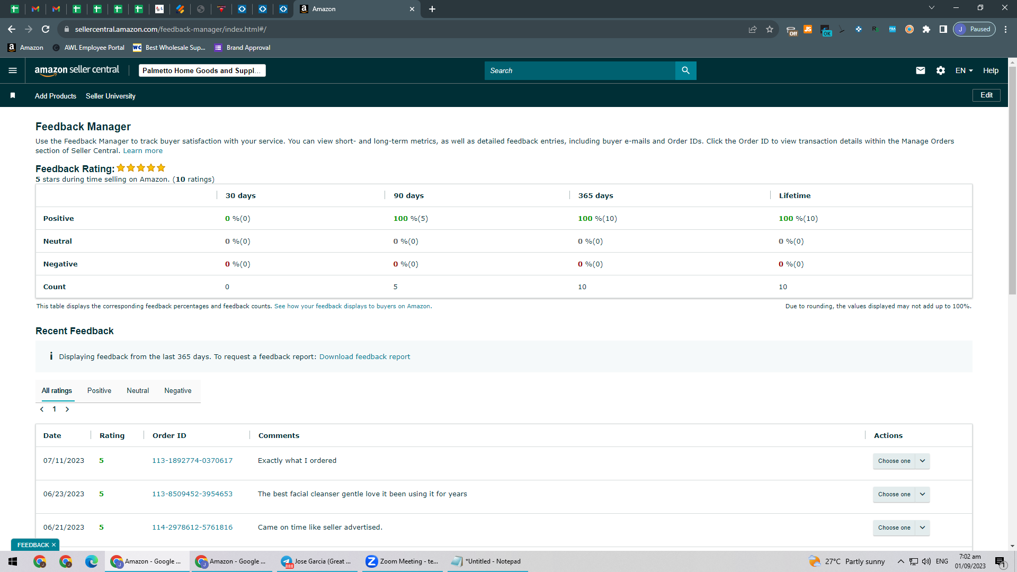Open the EN language dropdown
Viewport: 1017px width, 572px height.
tap(964, 70)
